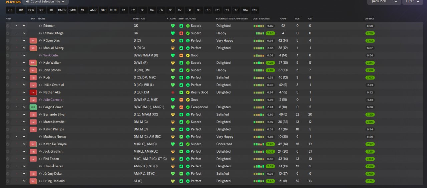This screenshot has width=427, height=188.
Task: Toggle the picked checkbox for Stefan Ortega
Action: pyautogui.click(x=8, y=33)
